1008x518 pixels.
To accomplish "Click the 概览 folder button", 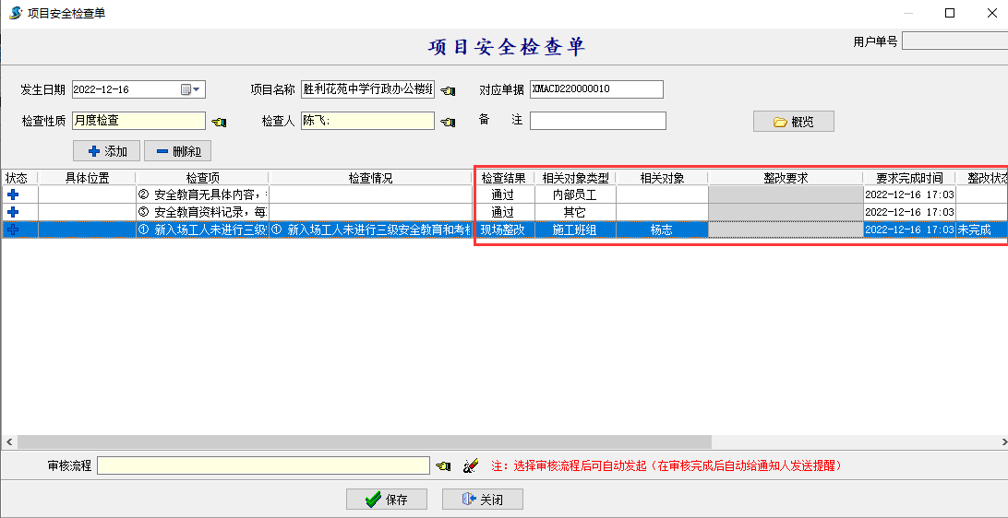I will [x=793, y=122].
